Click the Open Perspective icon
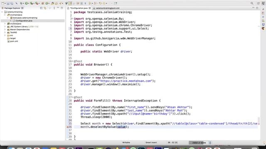 tap(259, 3)
